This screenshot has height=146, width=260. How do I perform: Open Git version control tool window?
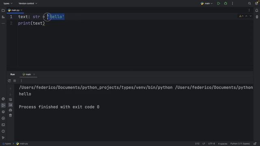click(x=3, y=138)
